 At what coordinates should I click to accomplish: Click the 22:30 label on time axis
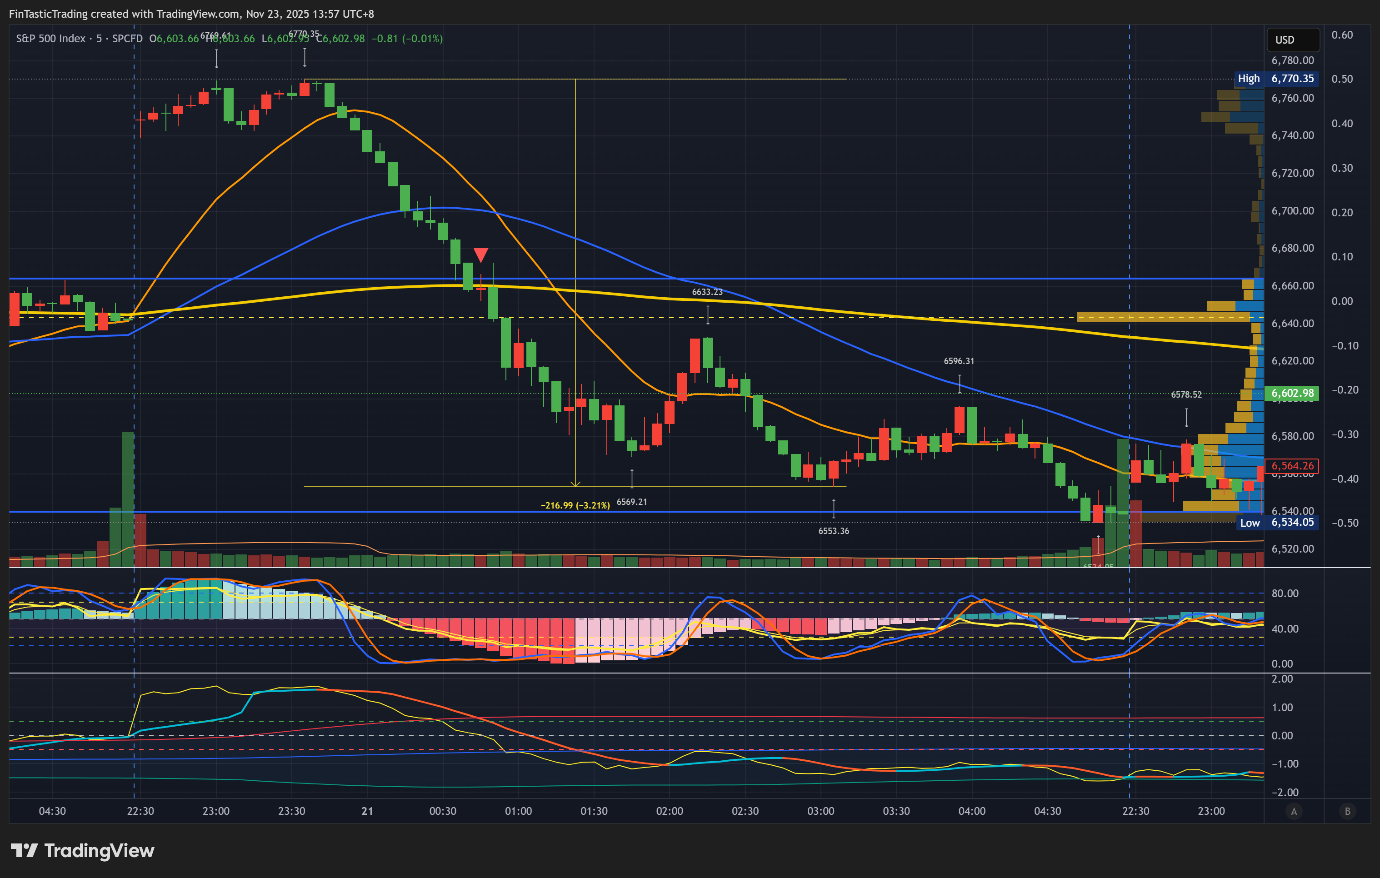pos(140,811)
